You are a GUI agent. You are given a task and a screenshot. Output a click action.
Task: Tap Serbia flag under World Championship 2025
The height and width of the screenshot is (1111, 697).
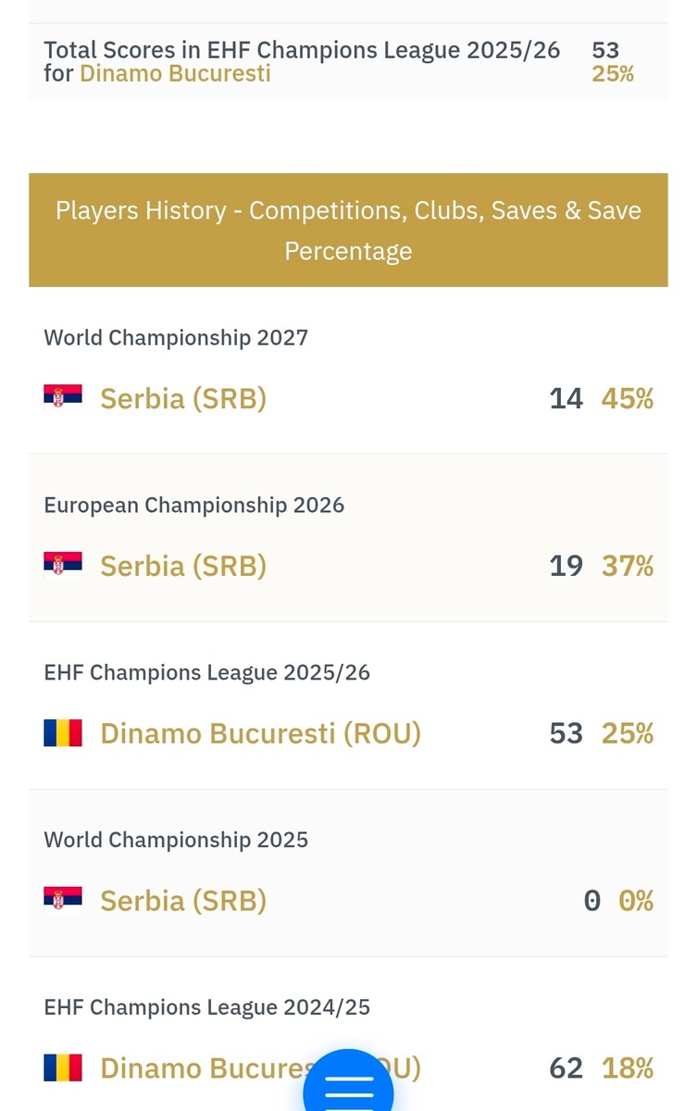(x=63, y=900)
